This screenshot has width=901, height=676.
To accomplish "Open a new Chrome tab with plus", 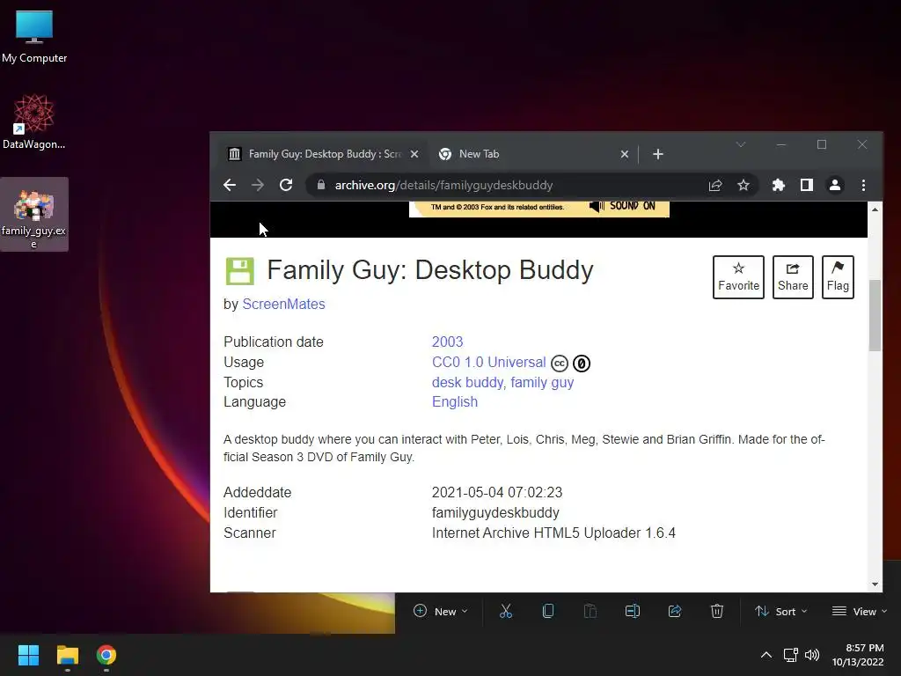I will pyautogui.click(x=658, y=154).
